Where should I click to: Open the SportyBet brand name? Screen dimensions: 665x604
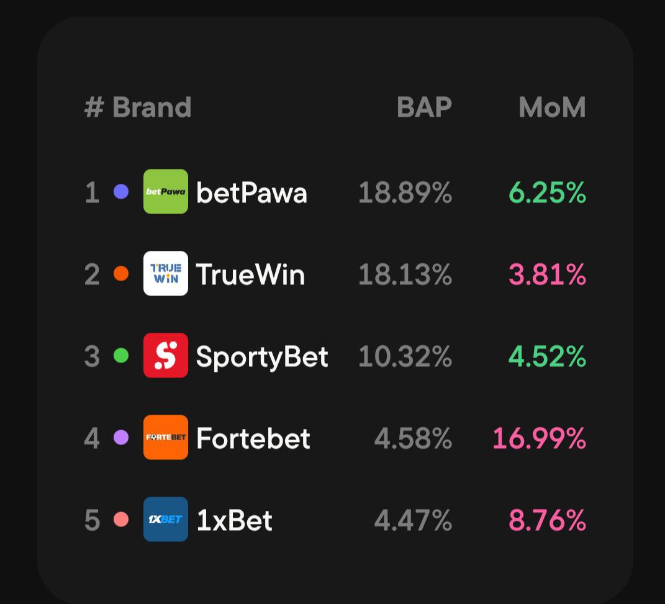coord(261,356)
